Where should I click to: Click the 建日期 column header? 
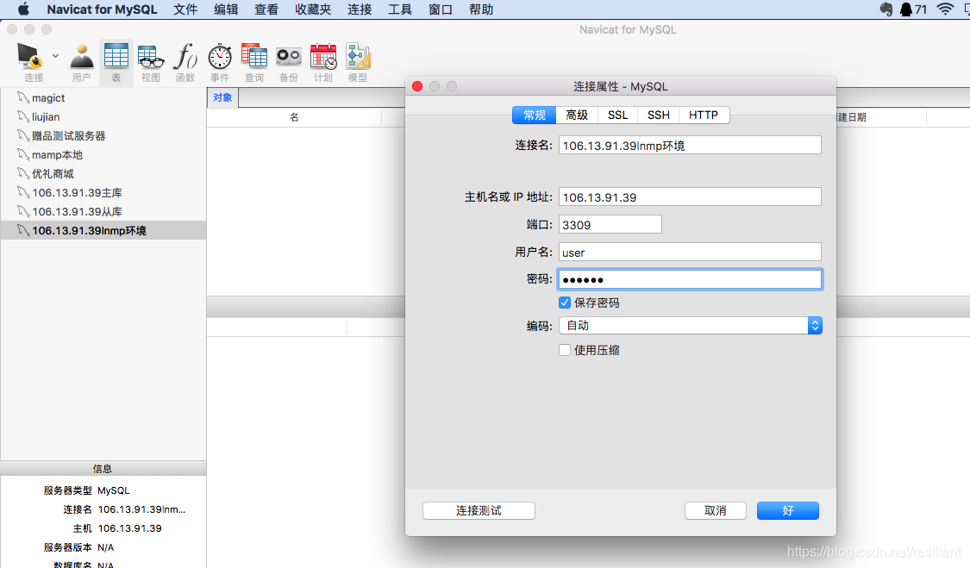click(x=852, y=117)
